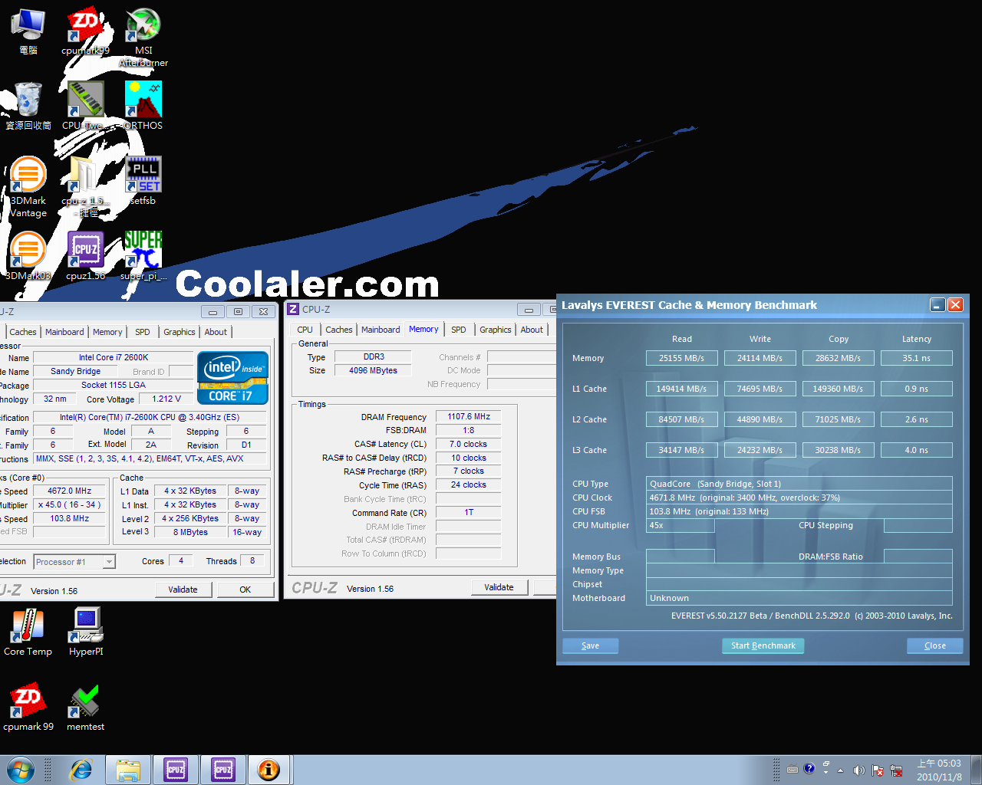Switch to EVEREST info taskbar button

tap(269, 770)
